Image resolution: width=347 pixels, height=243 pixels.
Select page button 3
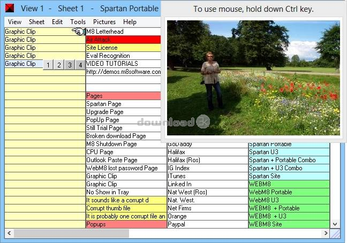(x=70, y=65)
